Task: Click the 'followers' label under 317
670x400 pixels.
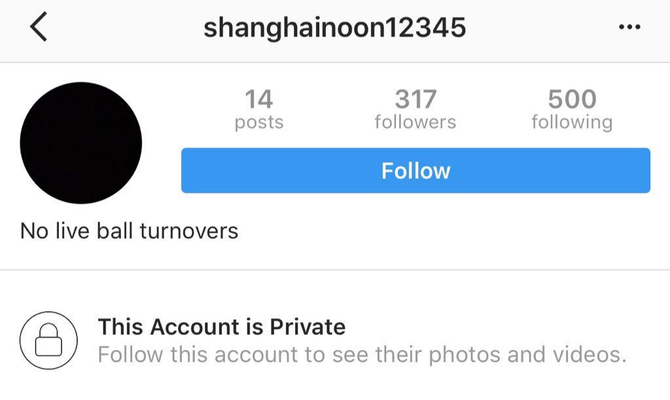Action: pyautogui.click(x=415, y=122)
